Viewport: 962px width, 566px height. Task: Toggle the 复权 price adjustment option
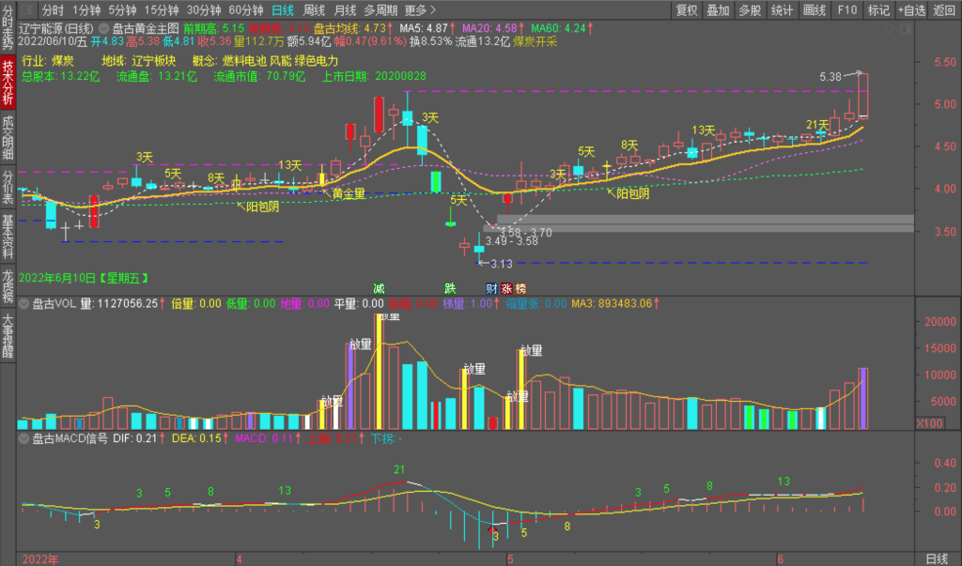(x=687, y=10)
